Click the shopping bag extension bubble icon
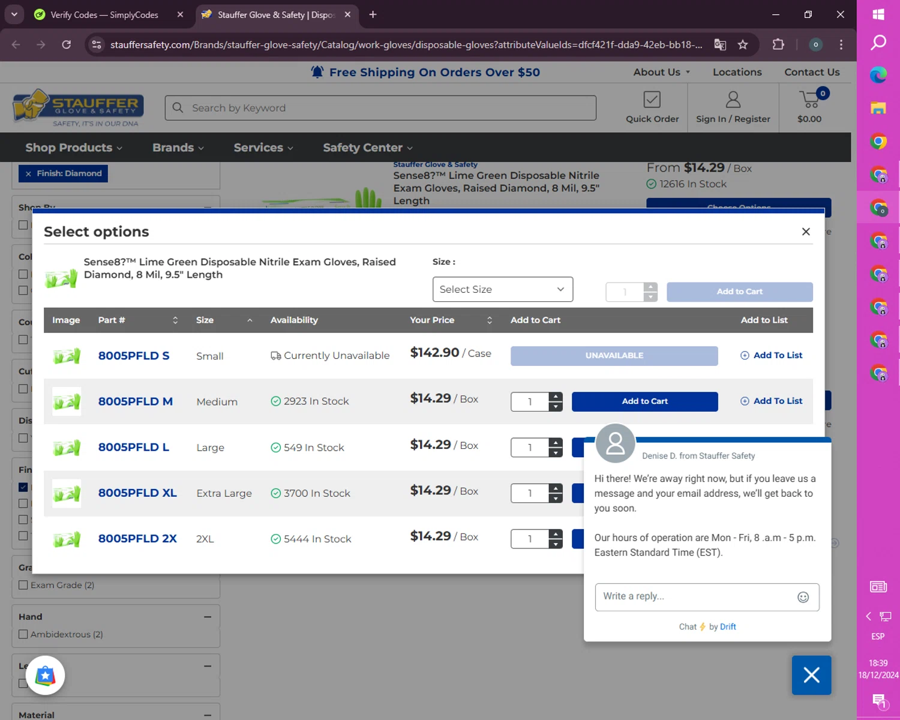 point(46,676)
